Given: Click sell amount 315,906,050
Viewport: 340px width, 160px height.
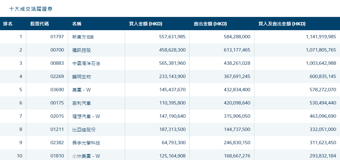Looking at the screenshot, I should click(x=237, y=116).
